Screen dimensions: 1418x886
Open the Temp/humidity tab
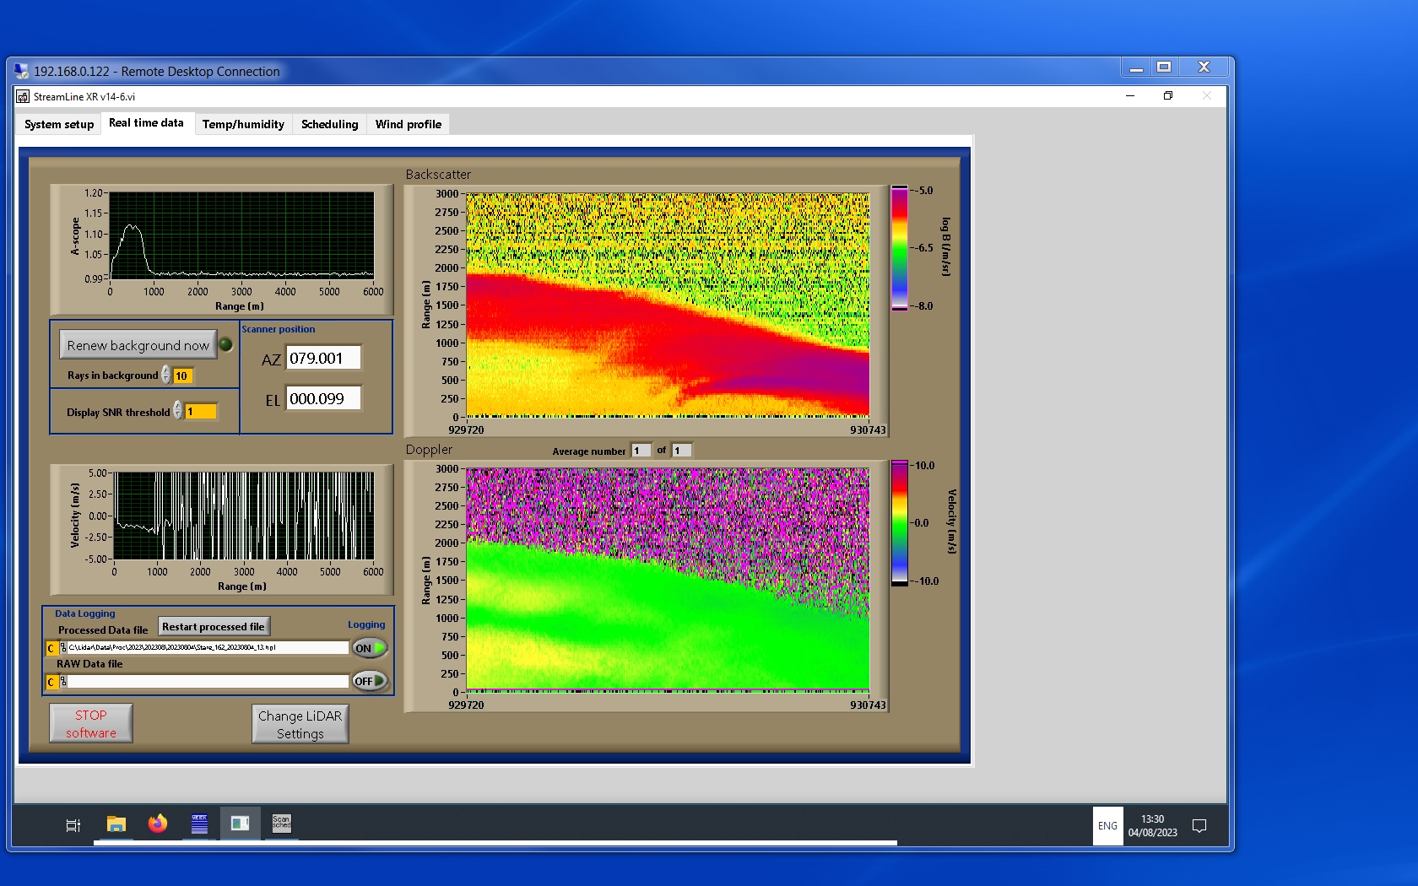coord(243,124)
